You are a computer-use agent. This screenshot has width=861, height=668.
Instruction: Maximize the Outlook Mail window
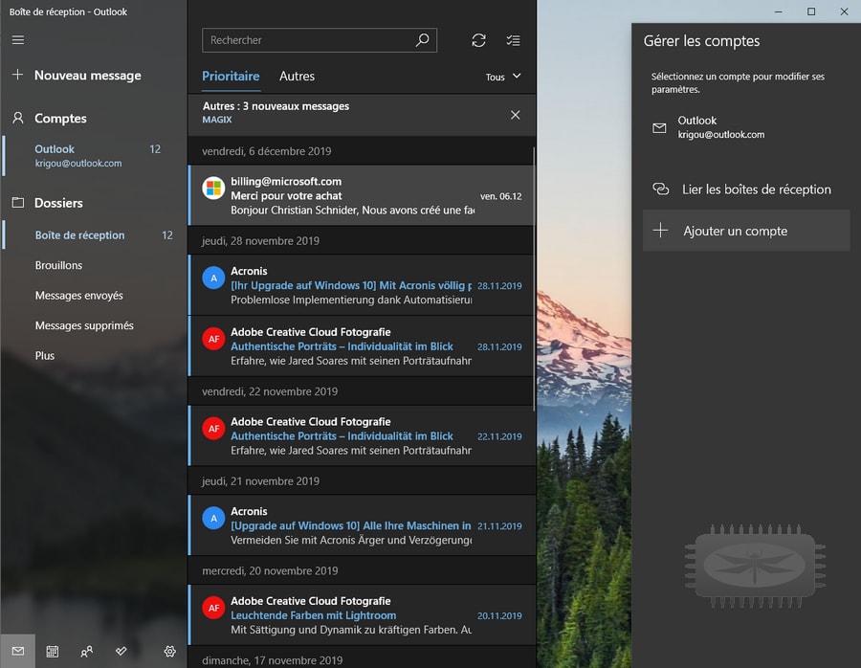click(811, 11)
